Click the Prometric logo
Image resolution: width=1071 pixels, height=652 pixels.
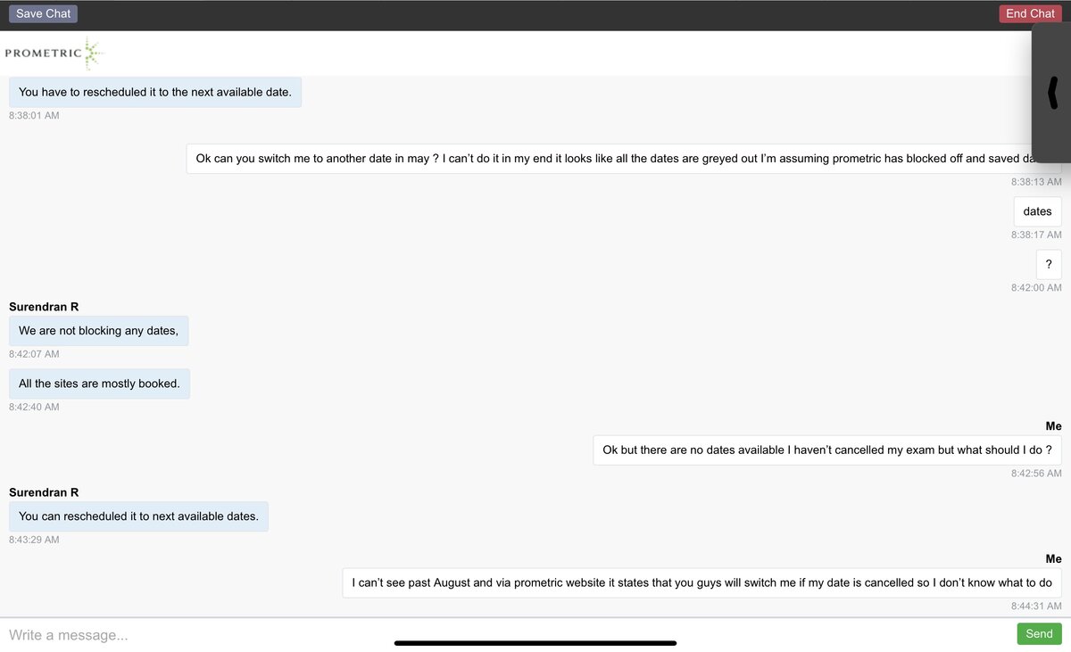tap(54, 54)
